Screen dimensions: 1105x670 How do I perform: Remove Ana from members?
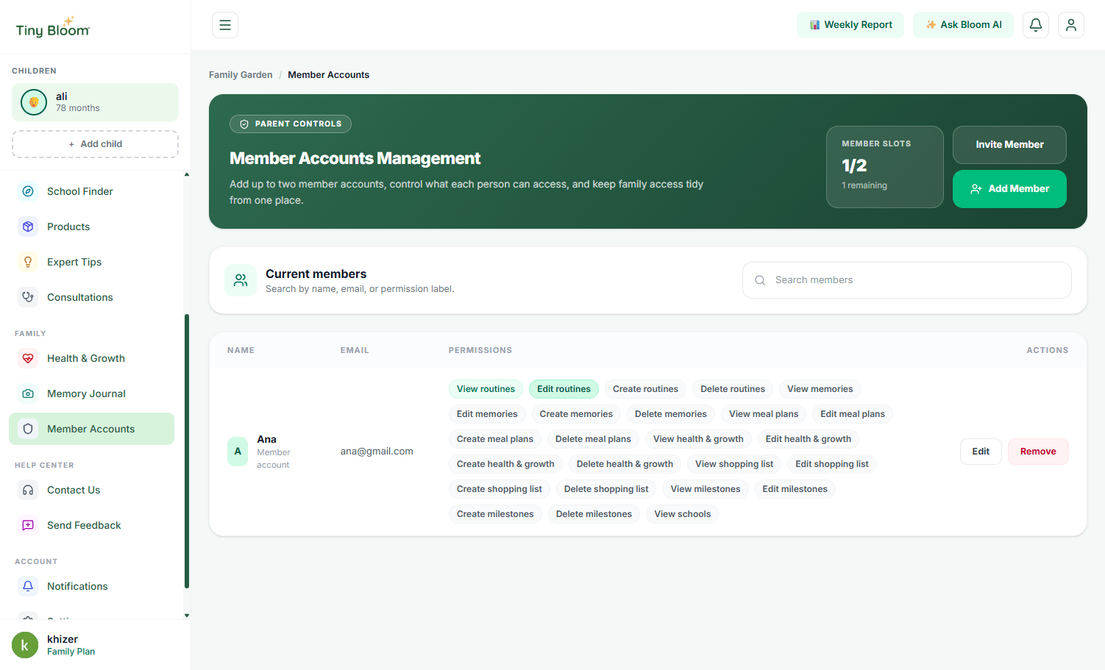1038,452
